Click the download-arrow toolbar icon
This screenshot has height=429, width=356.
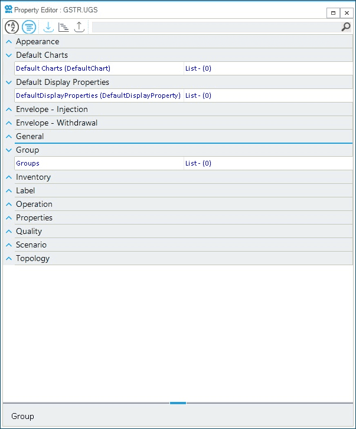[48, 27]
